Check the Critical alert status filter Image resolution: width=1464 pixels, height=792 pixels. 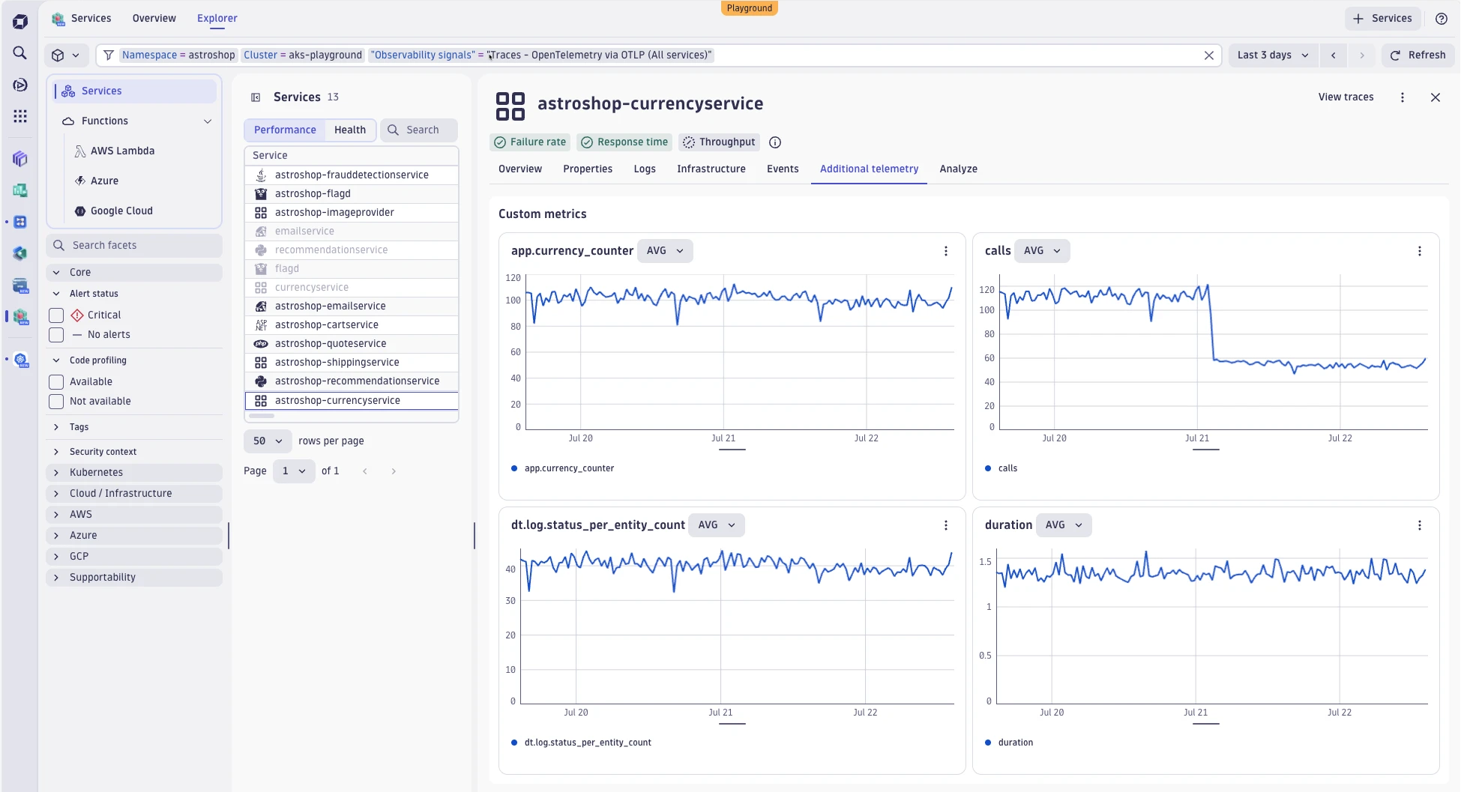(x=56, y=315)
